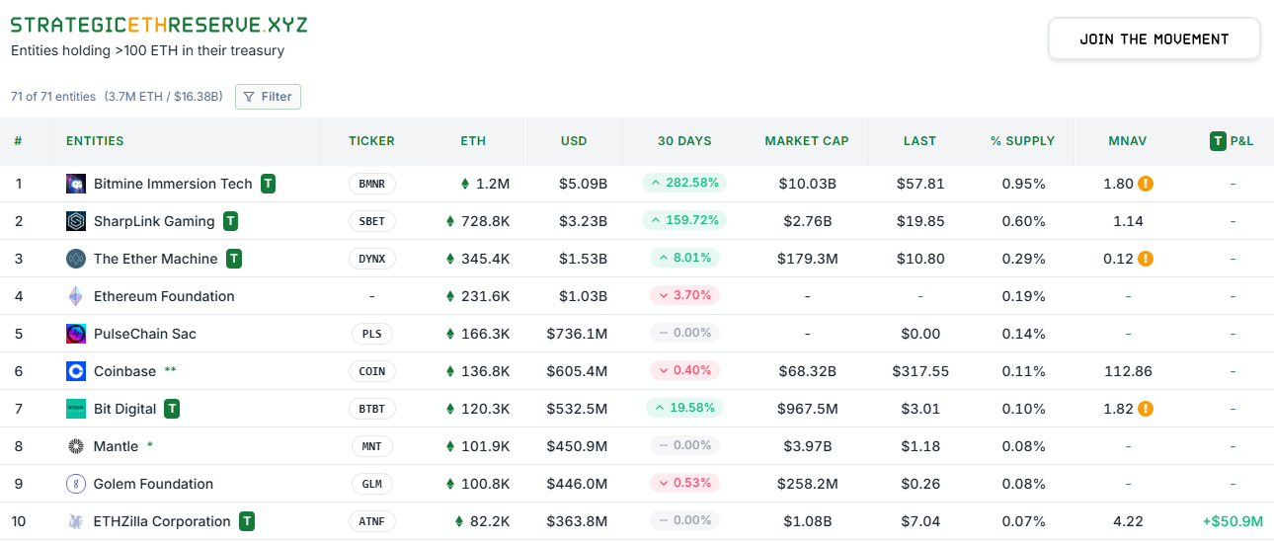Click the BMNR ticker badge
Screen dimensions: 1274x543
click(372, 184)
